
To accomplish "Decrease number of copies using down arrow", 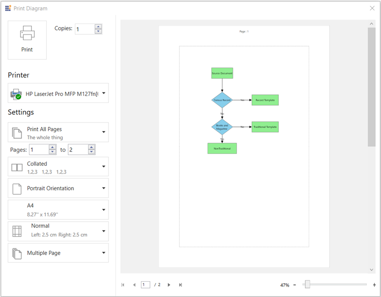I will pos(98,31).
